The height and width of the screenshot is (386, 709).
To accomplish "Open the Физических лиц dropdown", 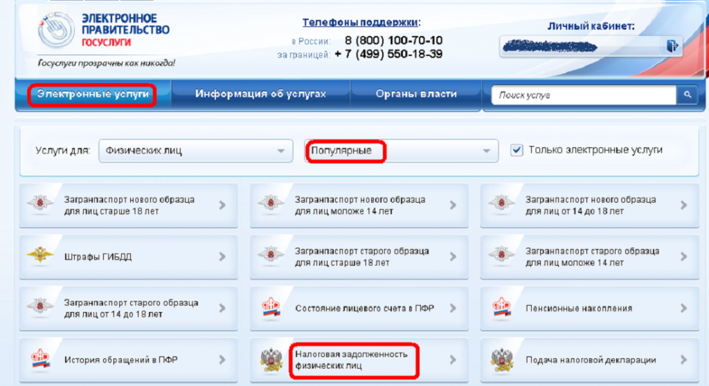I will pos(195,151).
